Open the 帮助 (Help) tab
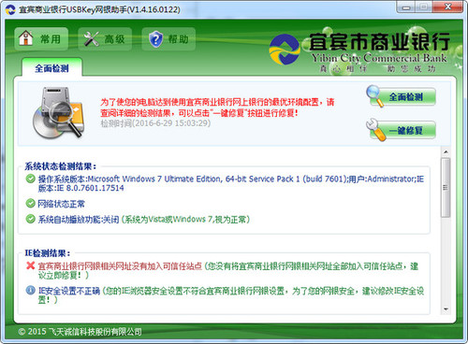The image size is (468, 344). point(168,39)
